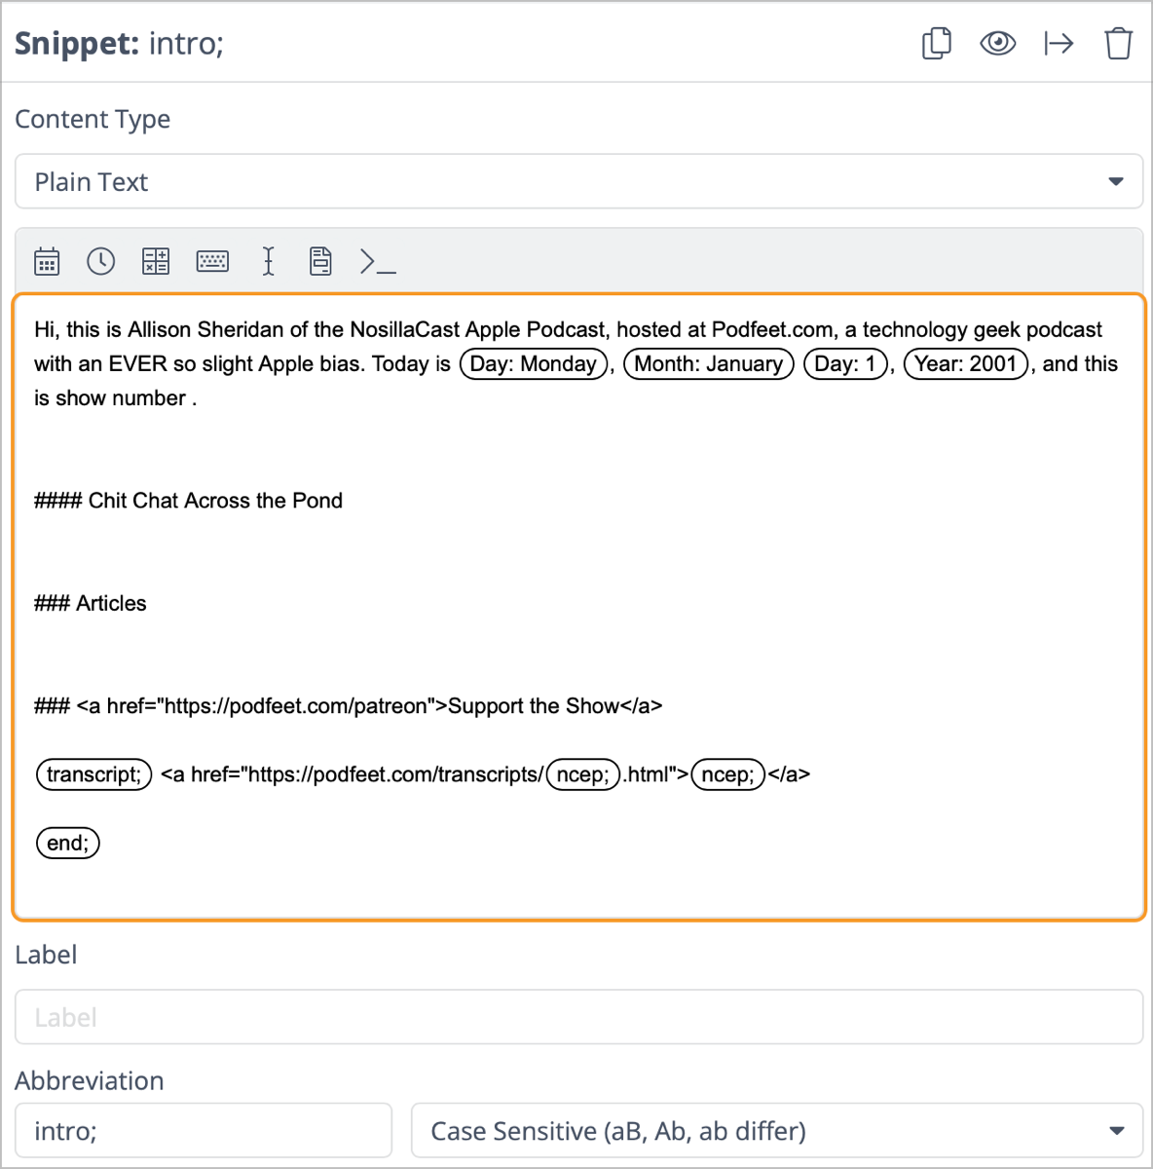Viewport: 1153px width, 1169px height.
Task: Click into the Label input field
Action: pos(578,1017)
